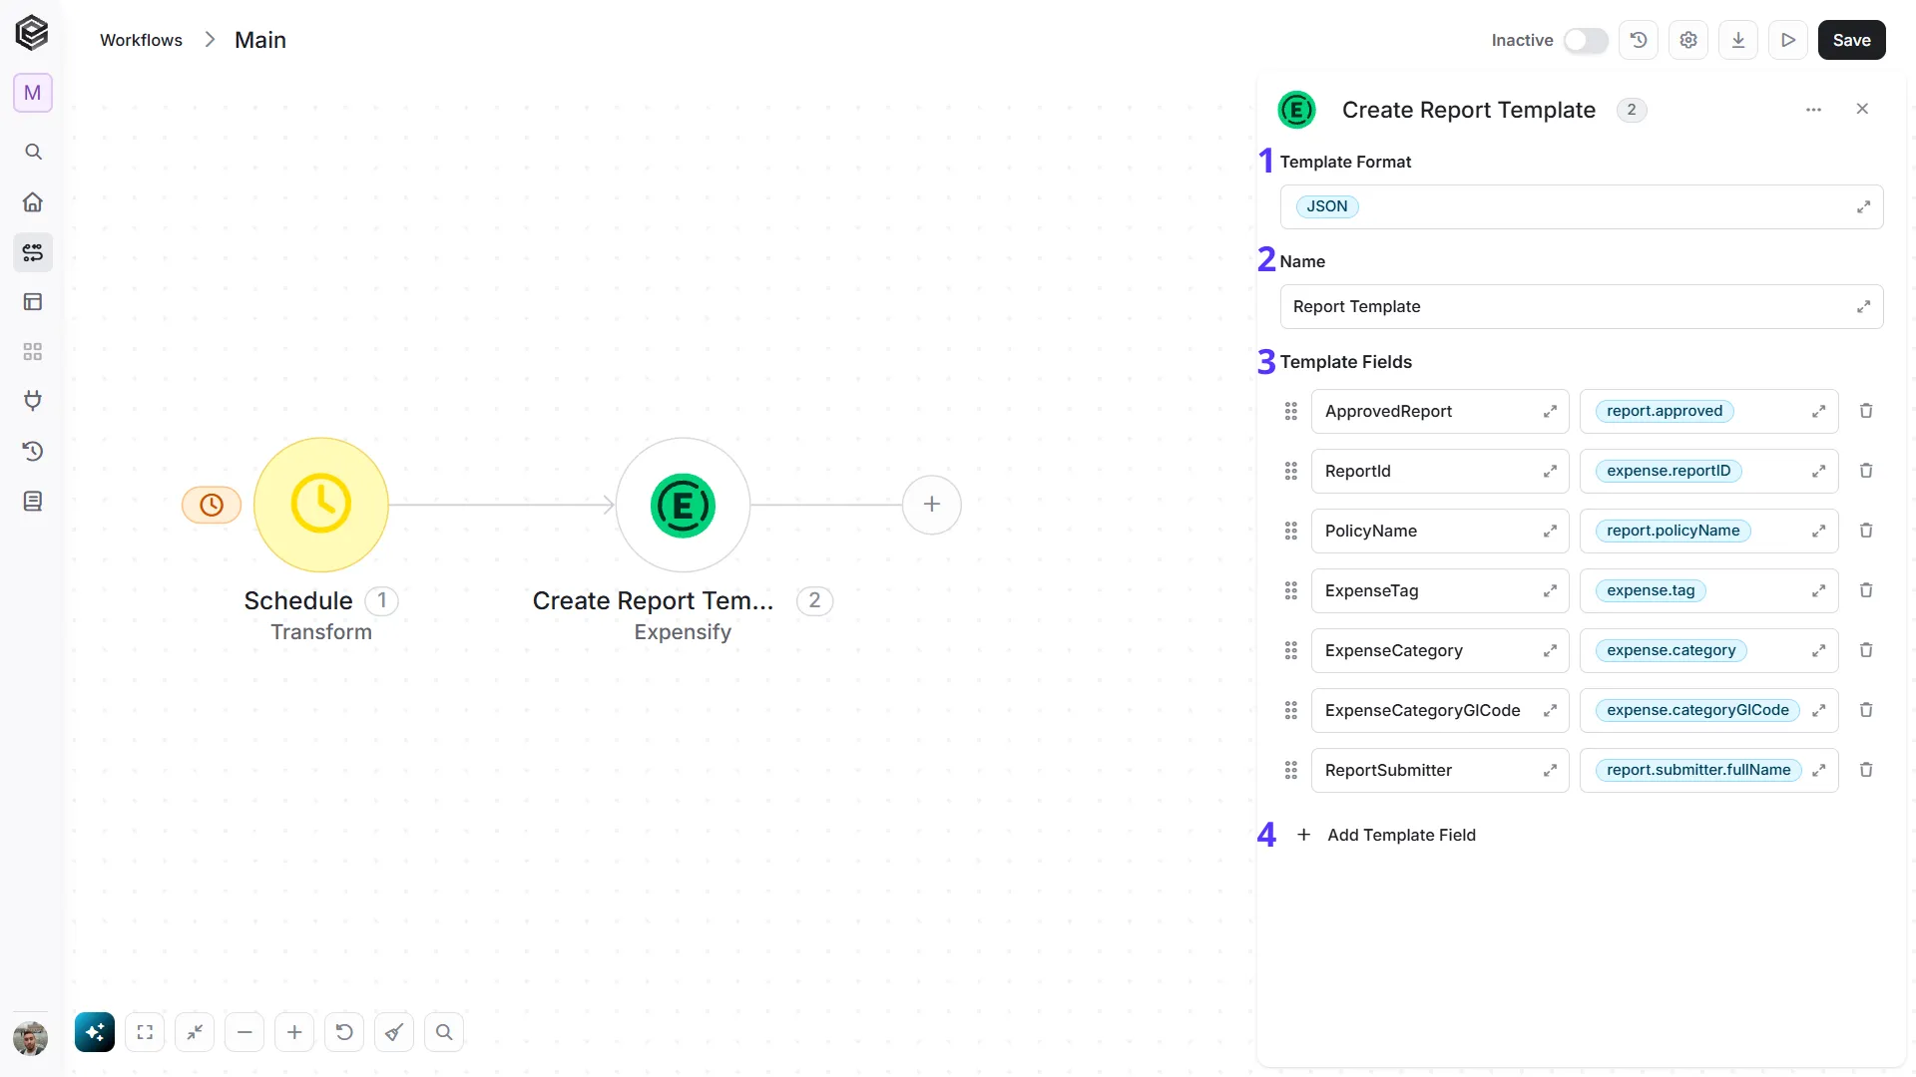
Task: Click Add Template Field
Action: [x=1385, y=835]
